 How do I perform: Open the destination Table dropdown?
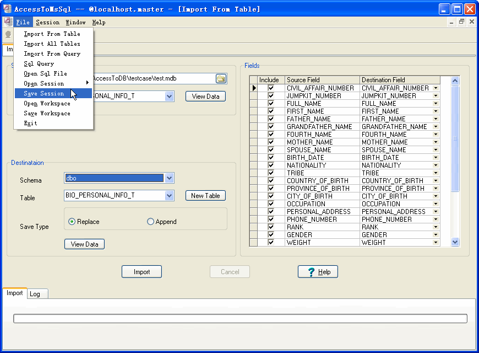(169, 195)
